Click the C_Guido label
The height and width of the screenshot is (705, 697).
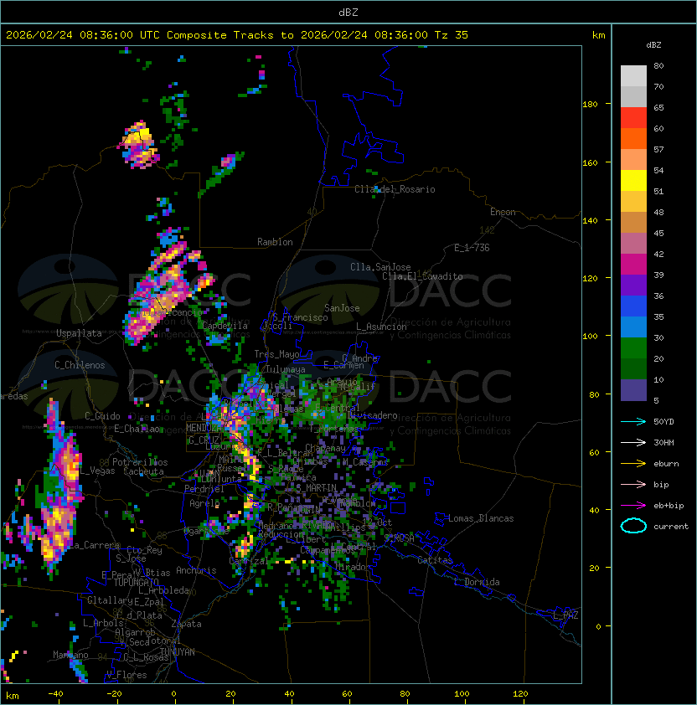(x=102, y=416)
